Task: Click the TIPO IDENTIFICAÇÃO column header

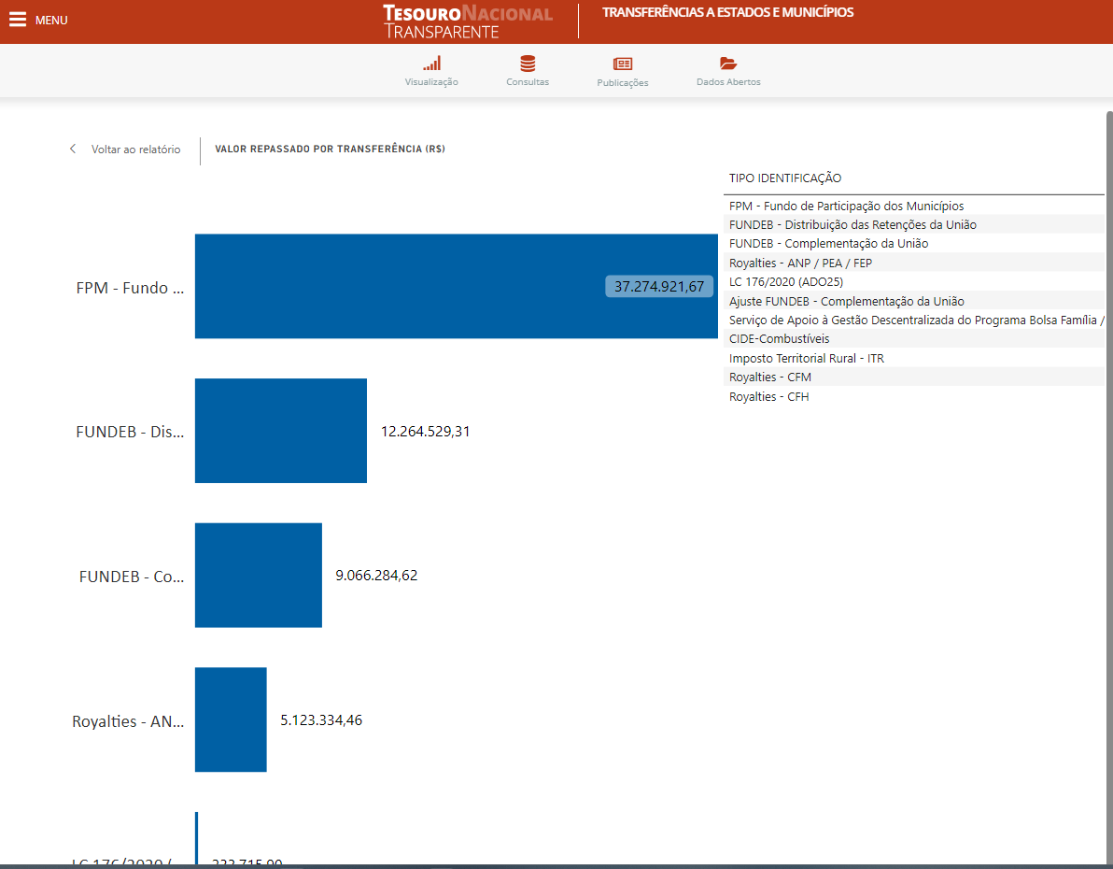Action: pyautogui.click(x=784, y=178)
